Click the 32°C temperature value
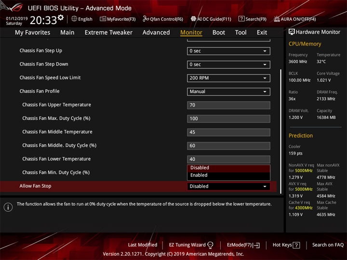Screen dimensions: 347x260 click(x=321, y=62)
